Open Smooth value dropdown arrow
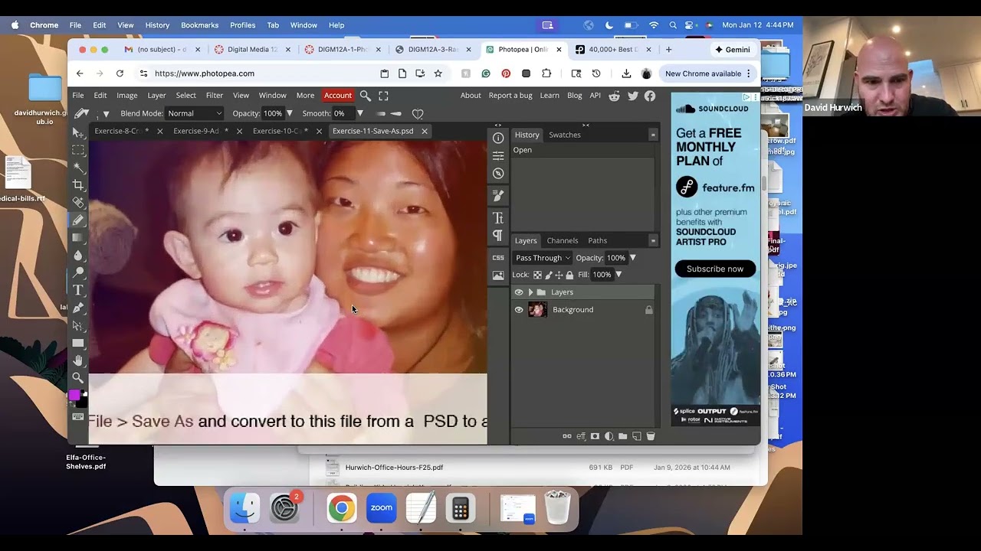This screenshot has width=981, height=551. click(x=359, y=113)
